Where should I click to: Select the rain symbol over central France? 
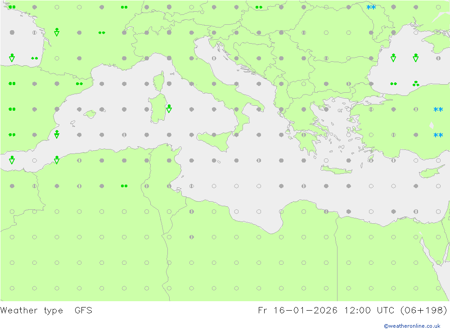pos(102,33)
